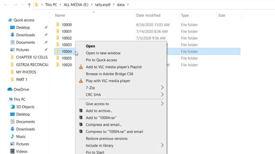Choose Open in the context menu
This screenshot has width=275, height=154.
[121, 46]
